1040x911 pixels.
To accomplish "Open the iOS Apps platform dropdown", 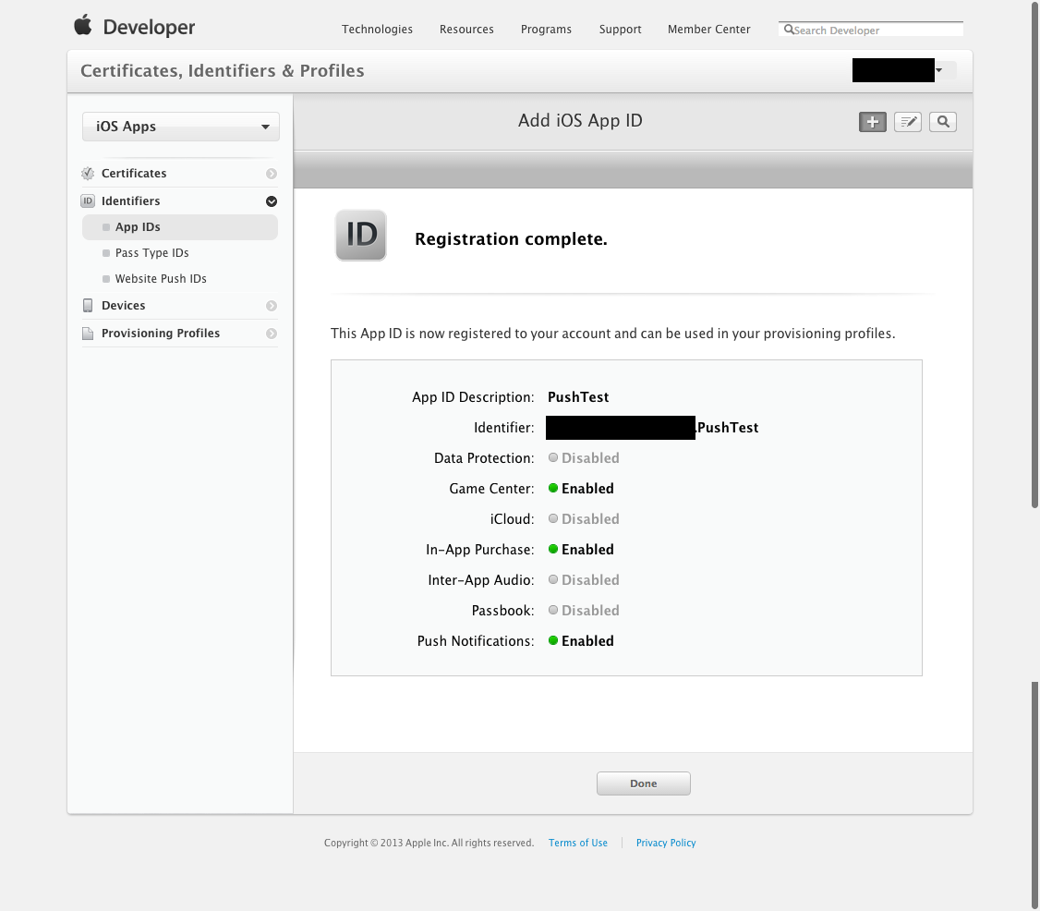I will pos(180,127).
